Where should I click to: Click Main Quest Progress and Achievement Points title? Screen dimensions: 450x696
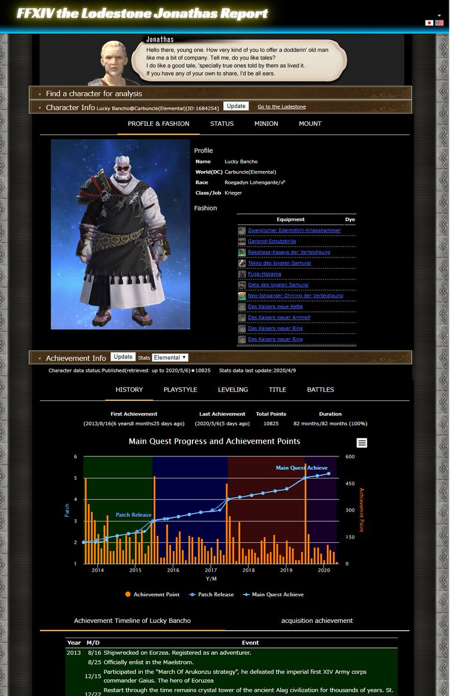215,441
